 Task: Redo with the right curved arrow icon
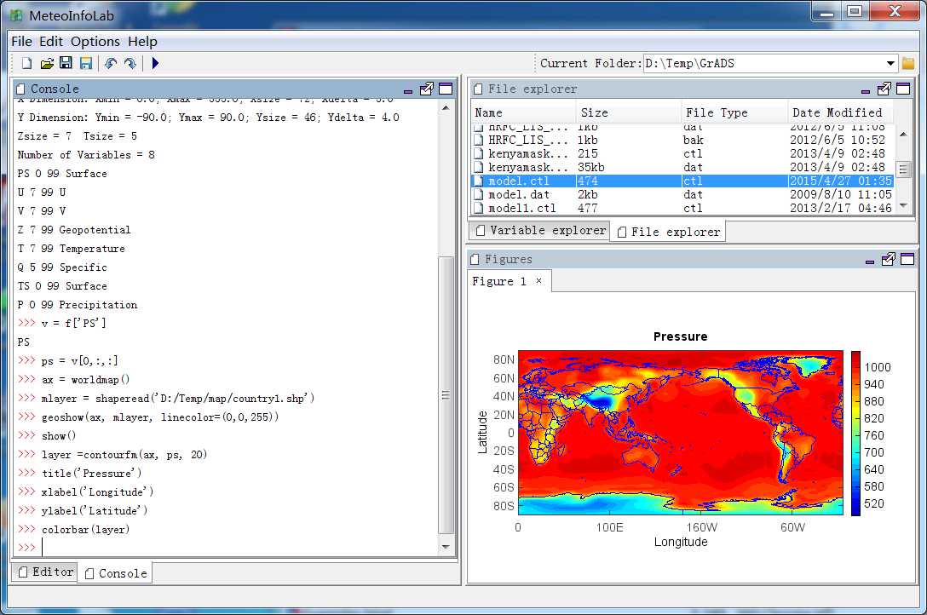click(x=130, y=63)
